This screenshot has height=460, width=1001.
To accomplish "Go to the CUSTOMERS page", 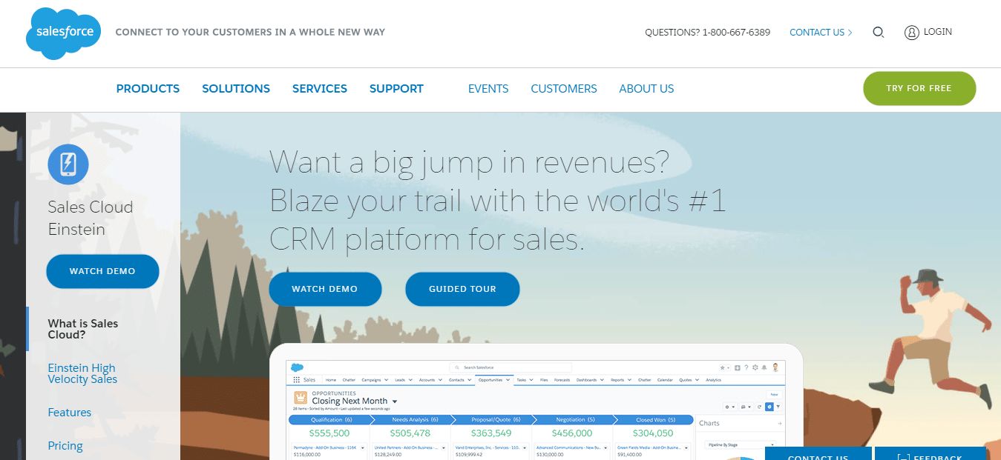I will point(564,89).
